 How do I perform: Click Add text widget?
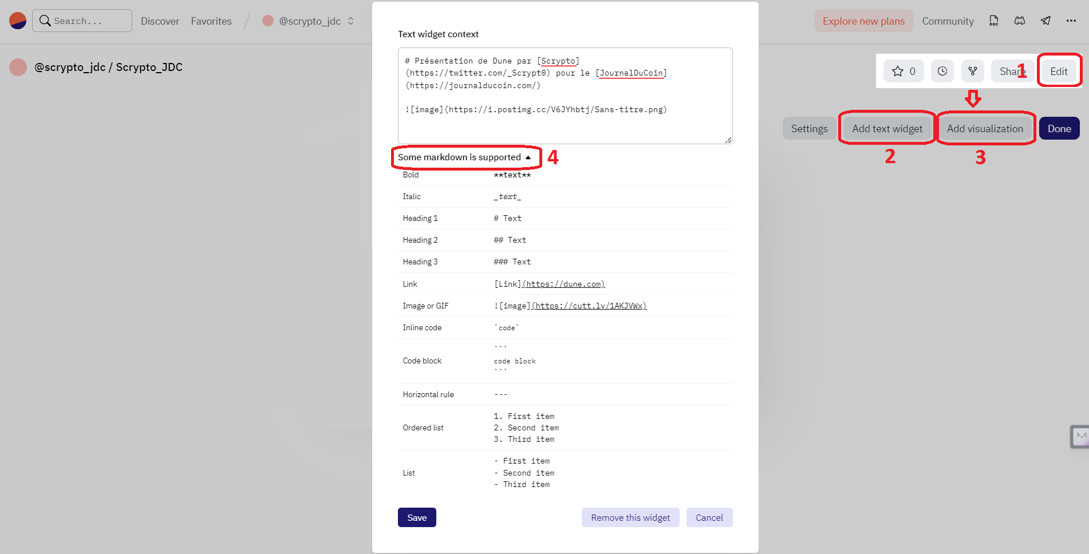[887, 129]
